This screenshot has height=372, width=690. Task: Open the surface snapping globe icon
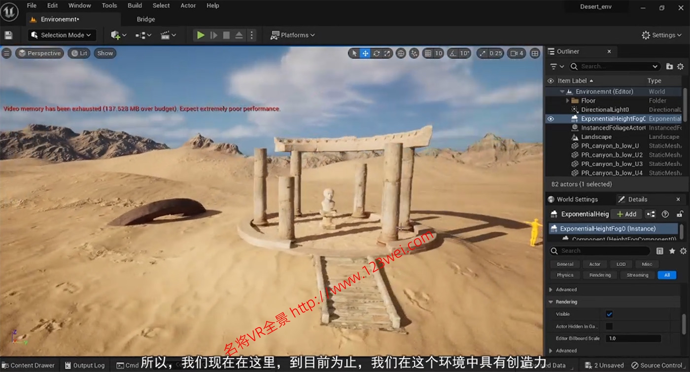tap(401, 53)
